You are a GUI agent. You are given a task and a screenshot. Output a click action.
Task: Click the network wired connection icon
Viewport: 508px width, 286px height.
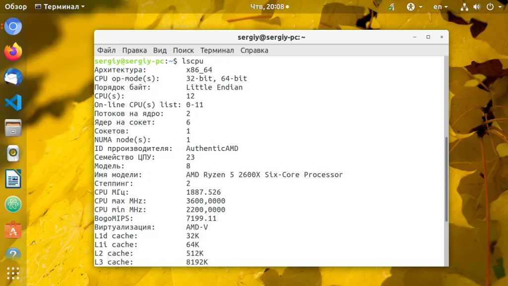(464, 7)
